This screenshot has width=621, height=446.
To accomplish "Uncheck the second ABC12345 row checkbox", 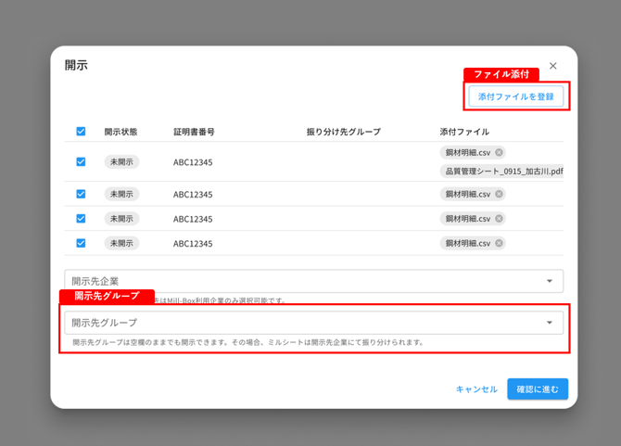I will click(x=81, y=194).
